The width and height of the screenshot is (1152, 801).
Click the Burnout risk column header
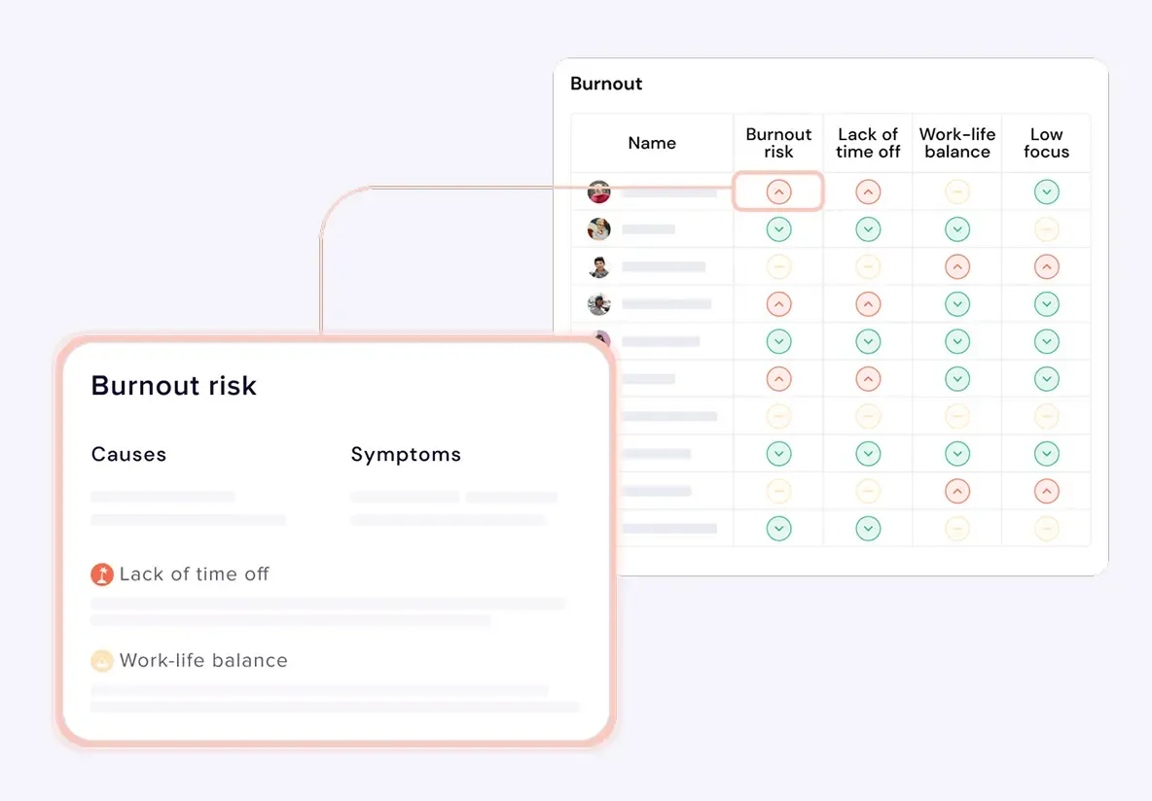[x=778, y=144]
